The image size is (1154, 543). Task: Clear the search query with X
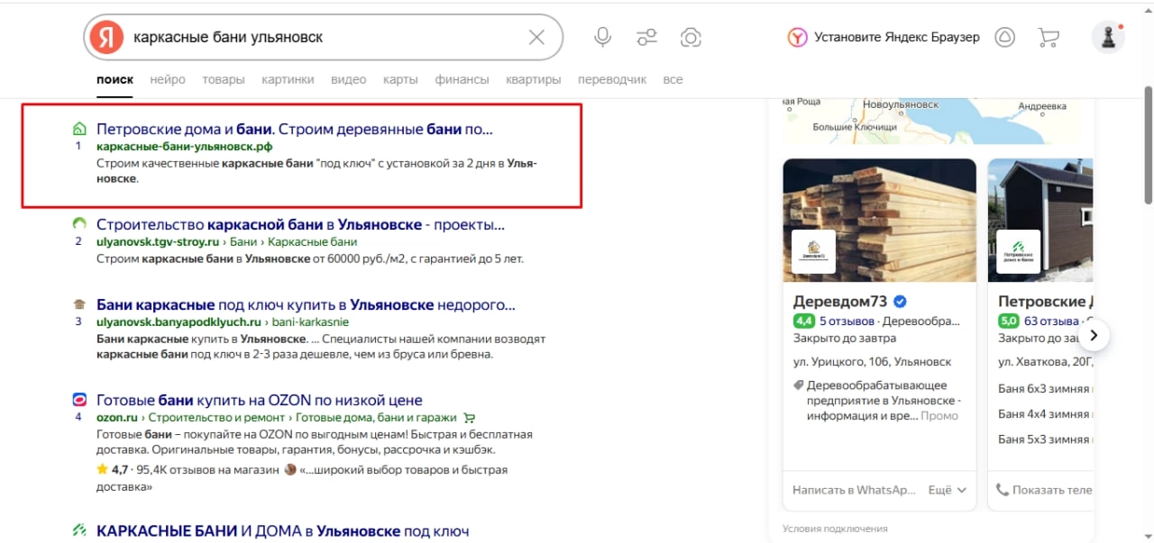(536, 37)
